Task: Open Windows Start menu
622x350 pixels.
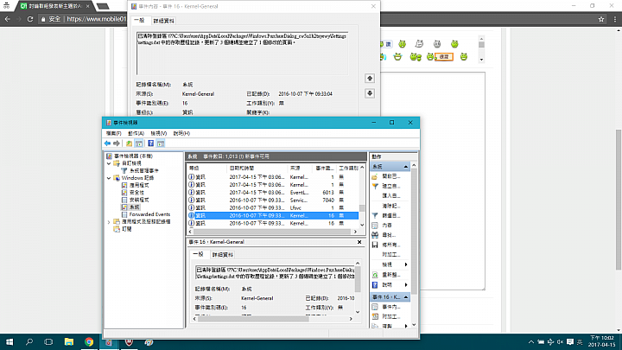Action: tap(10, 341)
